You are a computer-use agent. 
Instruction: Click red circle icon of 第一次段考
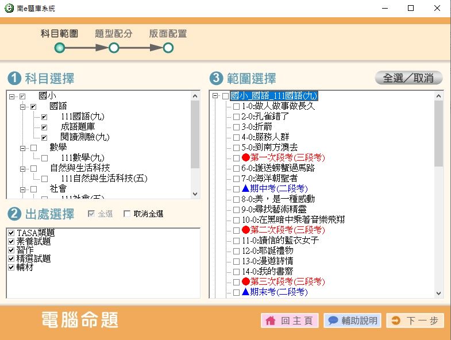click(245, 158)
